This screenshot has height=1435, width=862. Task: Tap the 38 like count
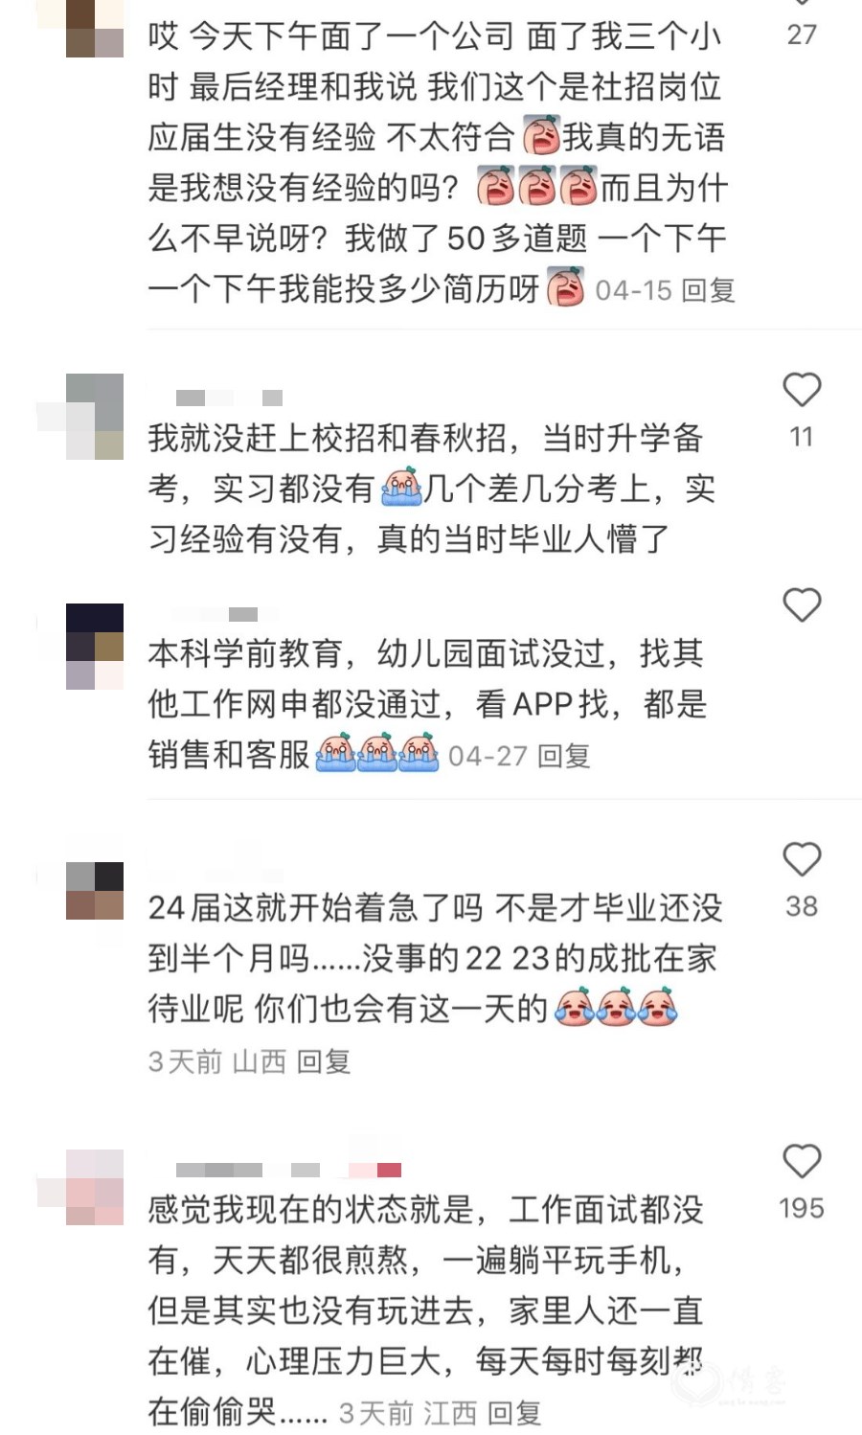[802, 906]
